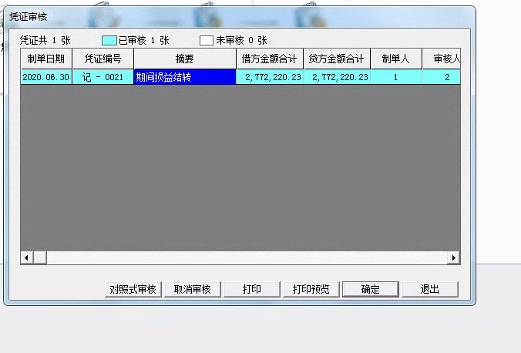Click credit total cell under 贷方金额合计
This screenshot has height=353, width=521.
pos(337,77)
